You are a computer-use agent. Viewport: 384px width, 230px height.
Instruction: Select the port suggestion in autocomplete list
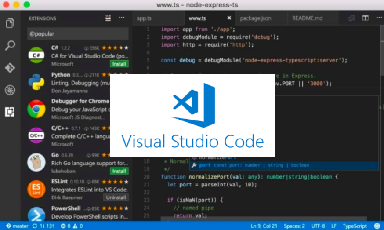[284, 165]
